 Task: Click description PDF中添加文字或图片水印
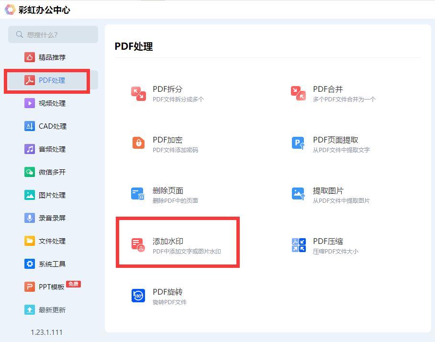click(x=187, y=251)
